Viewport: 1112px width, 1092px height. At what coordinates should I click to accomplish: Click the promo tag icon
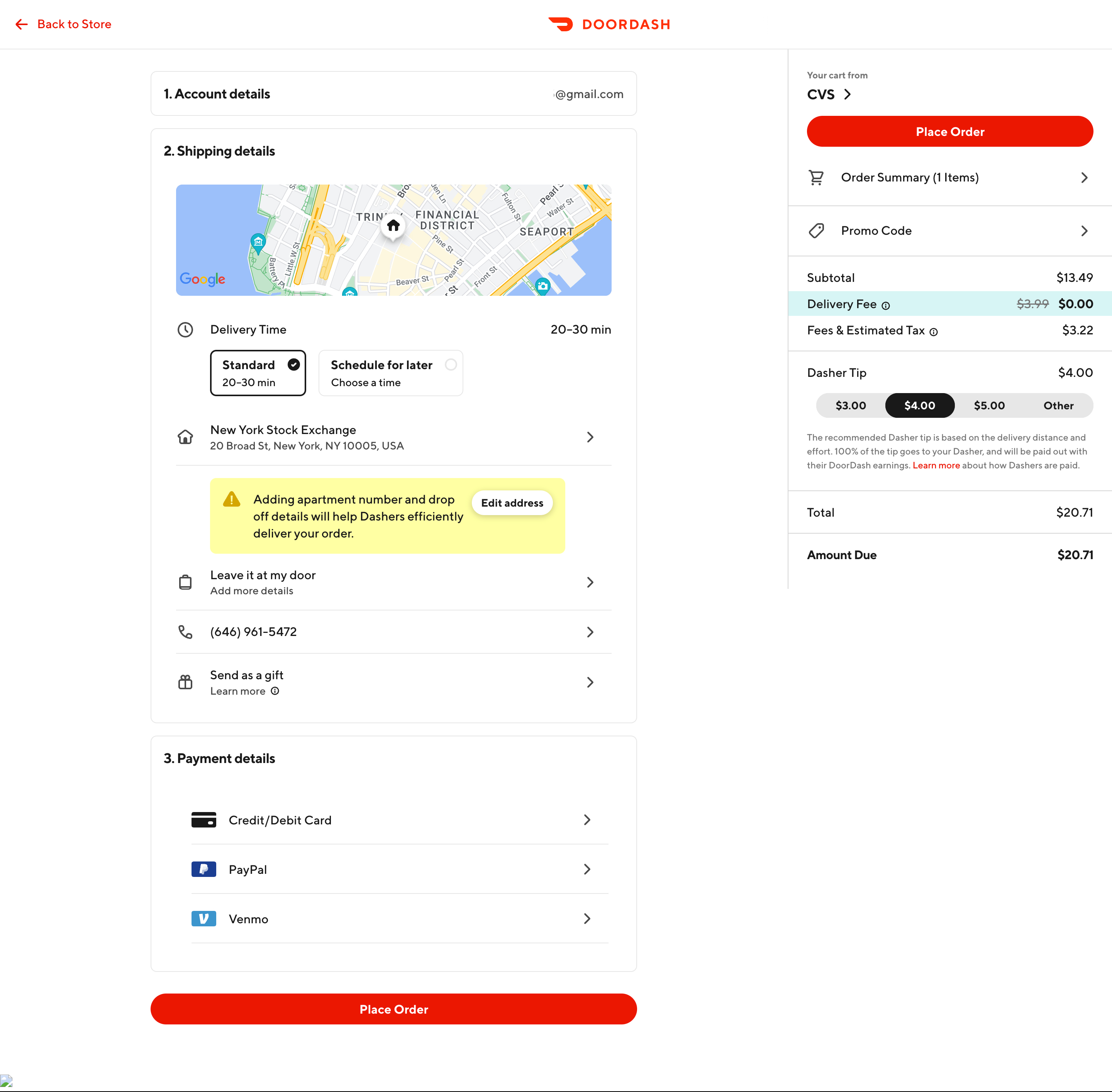coord(816,231)
